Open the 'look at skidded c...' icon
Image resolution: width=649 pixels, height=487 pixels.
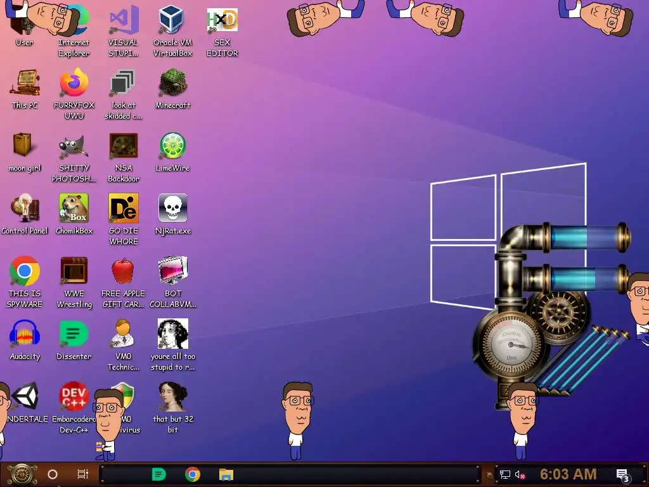coord(124,94)
